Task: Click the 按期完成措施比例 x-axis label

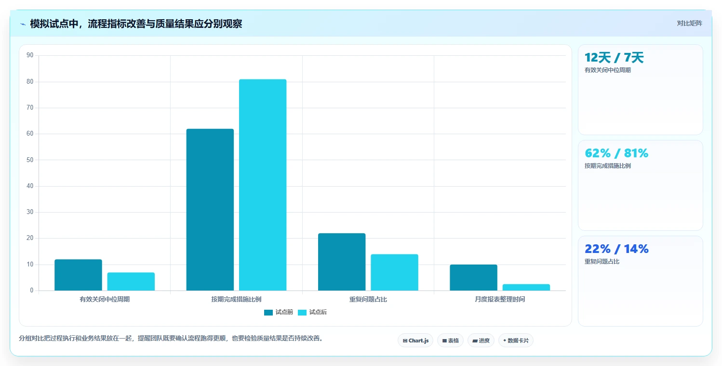Action: (236, 299)
